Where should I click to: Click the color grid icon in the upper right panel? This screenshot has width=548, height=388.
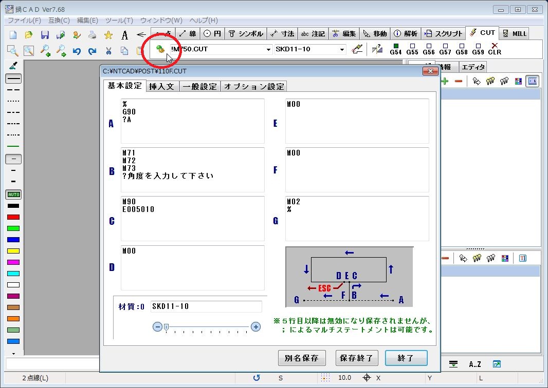coord(518,81)
